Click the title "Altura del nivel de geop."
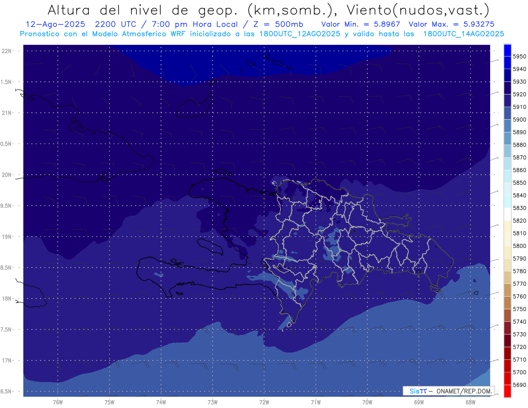Screen dimensions: 528x408 pos(143,10)
